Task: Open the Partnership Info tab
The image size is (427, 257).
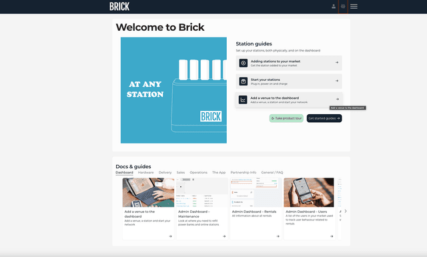Action: point(244,172)
